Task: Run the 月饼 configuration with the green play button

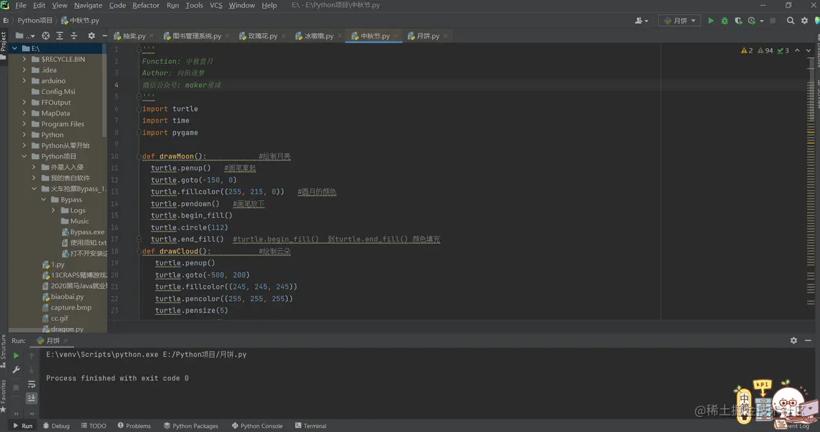Action: pos(711,21)
